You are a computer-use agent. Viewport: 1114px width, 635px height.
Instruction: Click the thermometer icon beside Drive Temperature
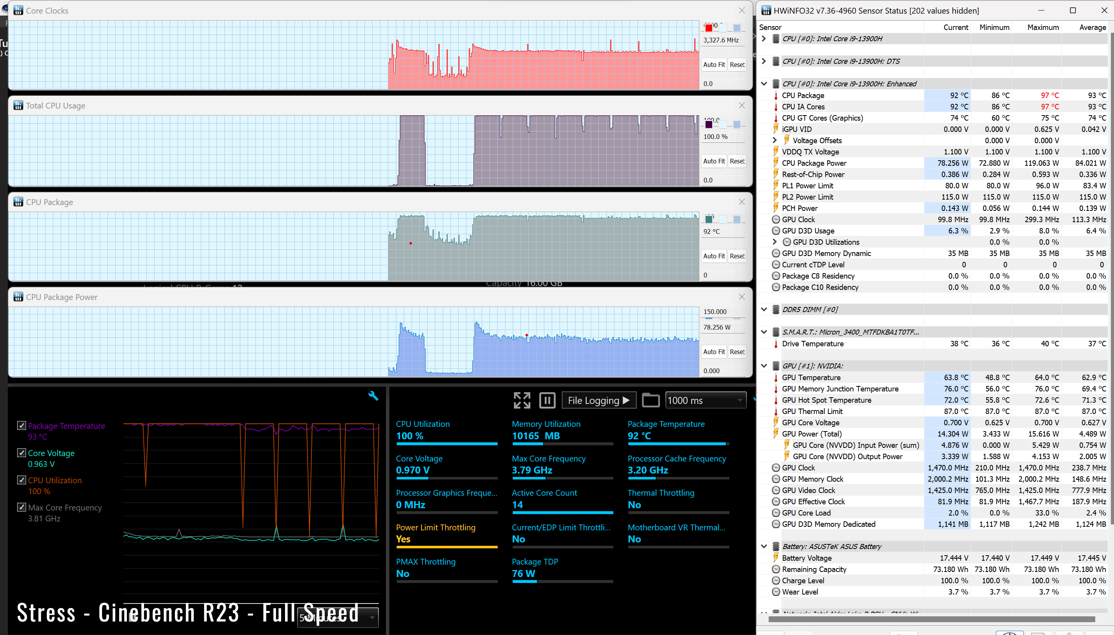tap(776, 344)
